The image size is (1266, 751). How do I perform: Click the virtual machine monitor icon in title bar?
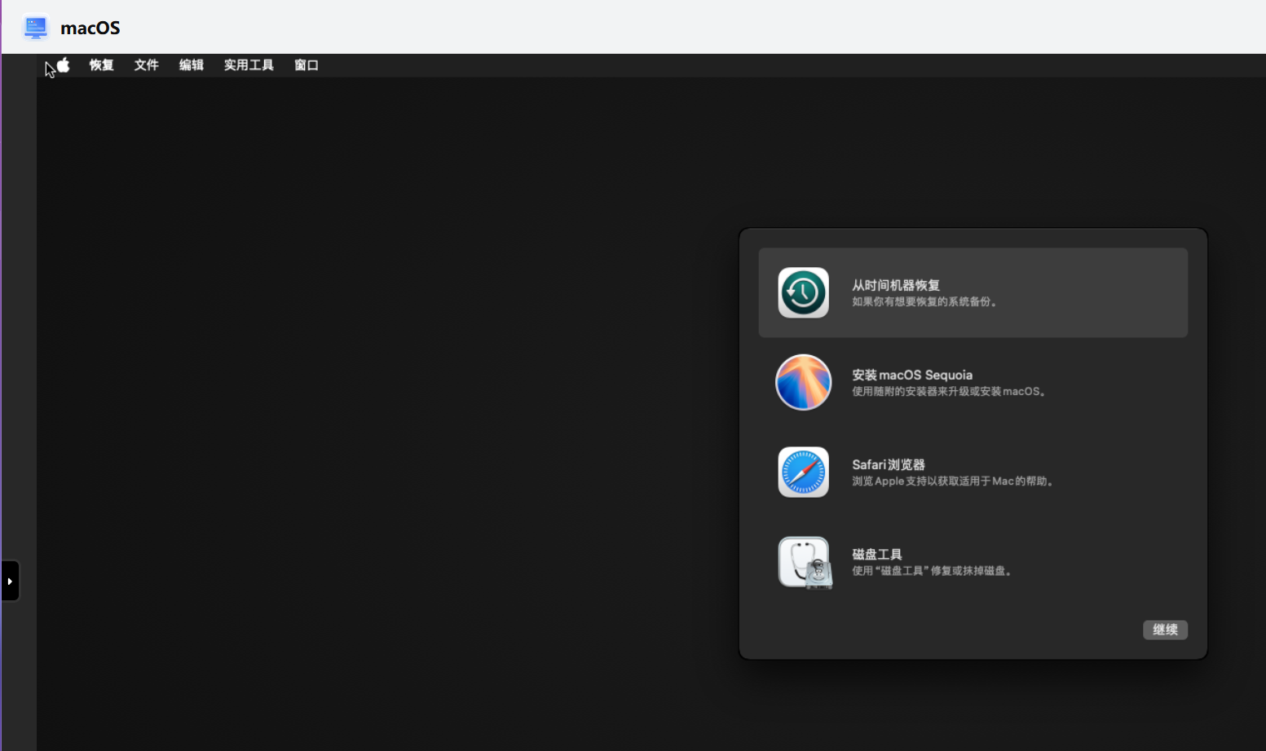35,28
